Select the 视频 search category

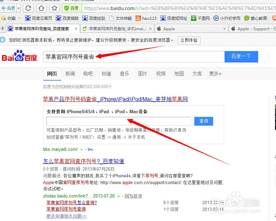(161, 74)
